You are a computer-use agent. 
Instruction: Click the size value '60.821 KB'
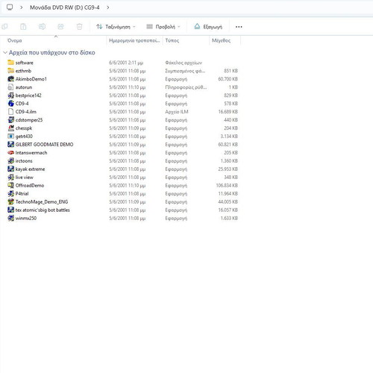pos(228,145)
